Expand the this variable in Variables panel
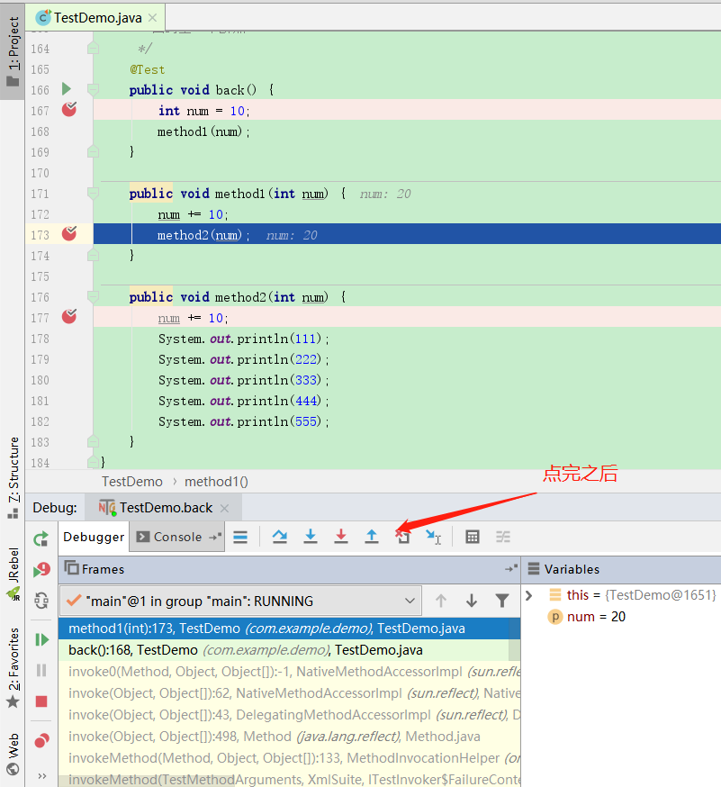This screenshot has width=721, height=787. tap(528, 595)
